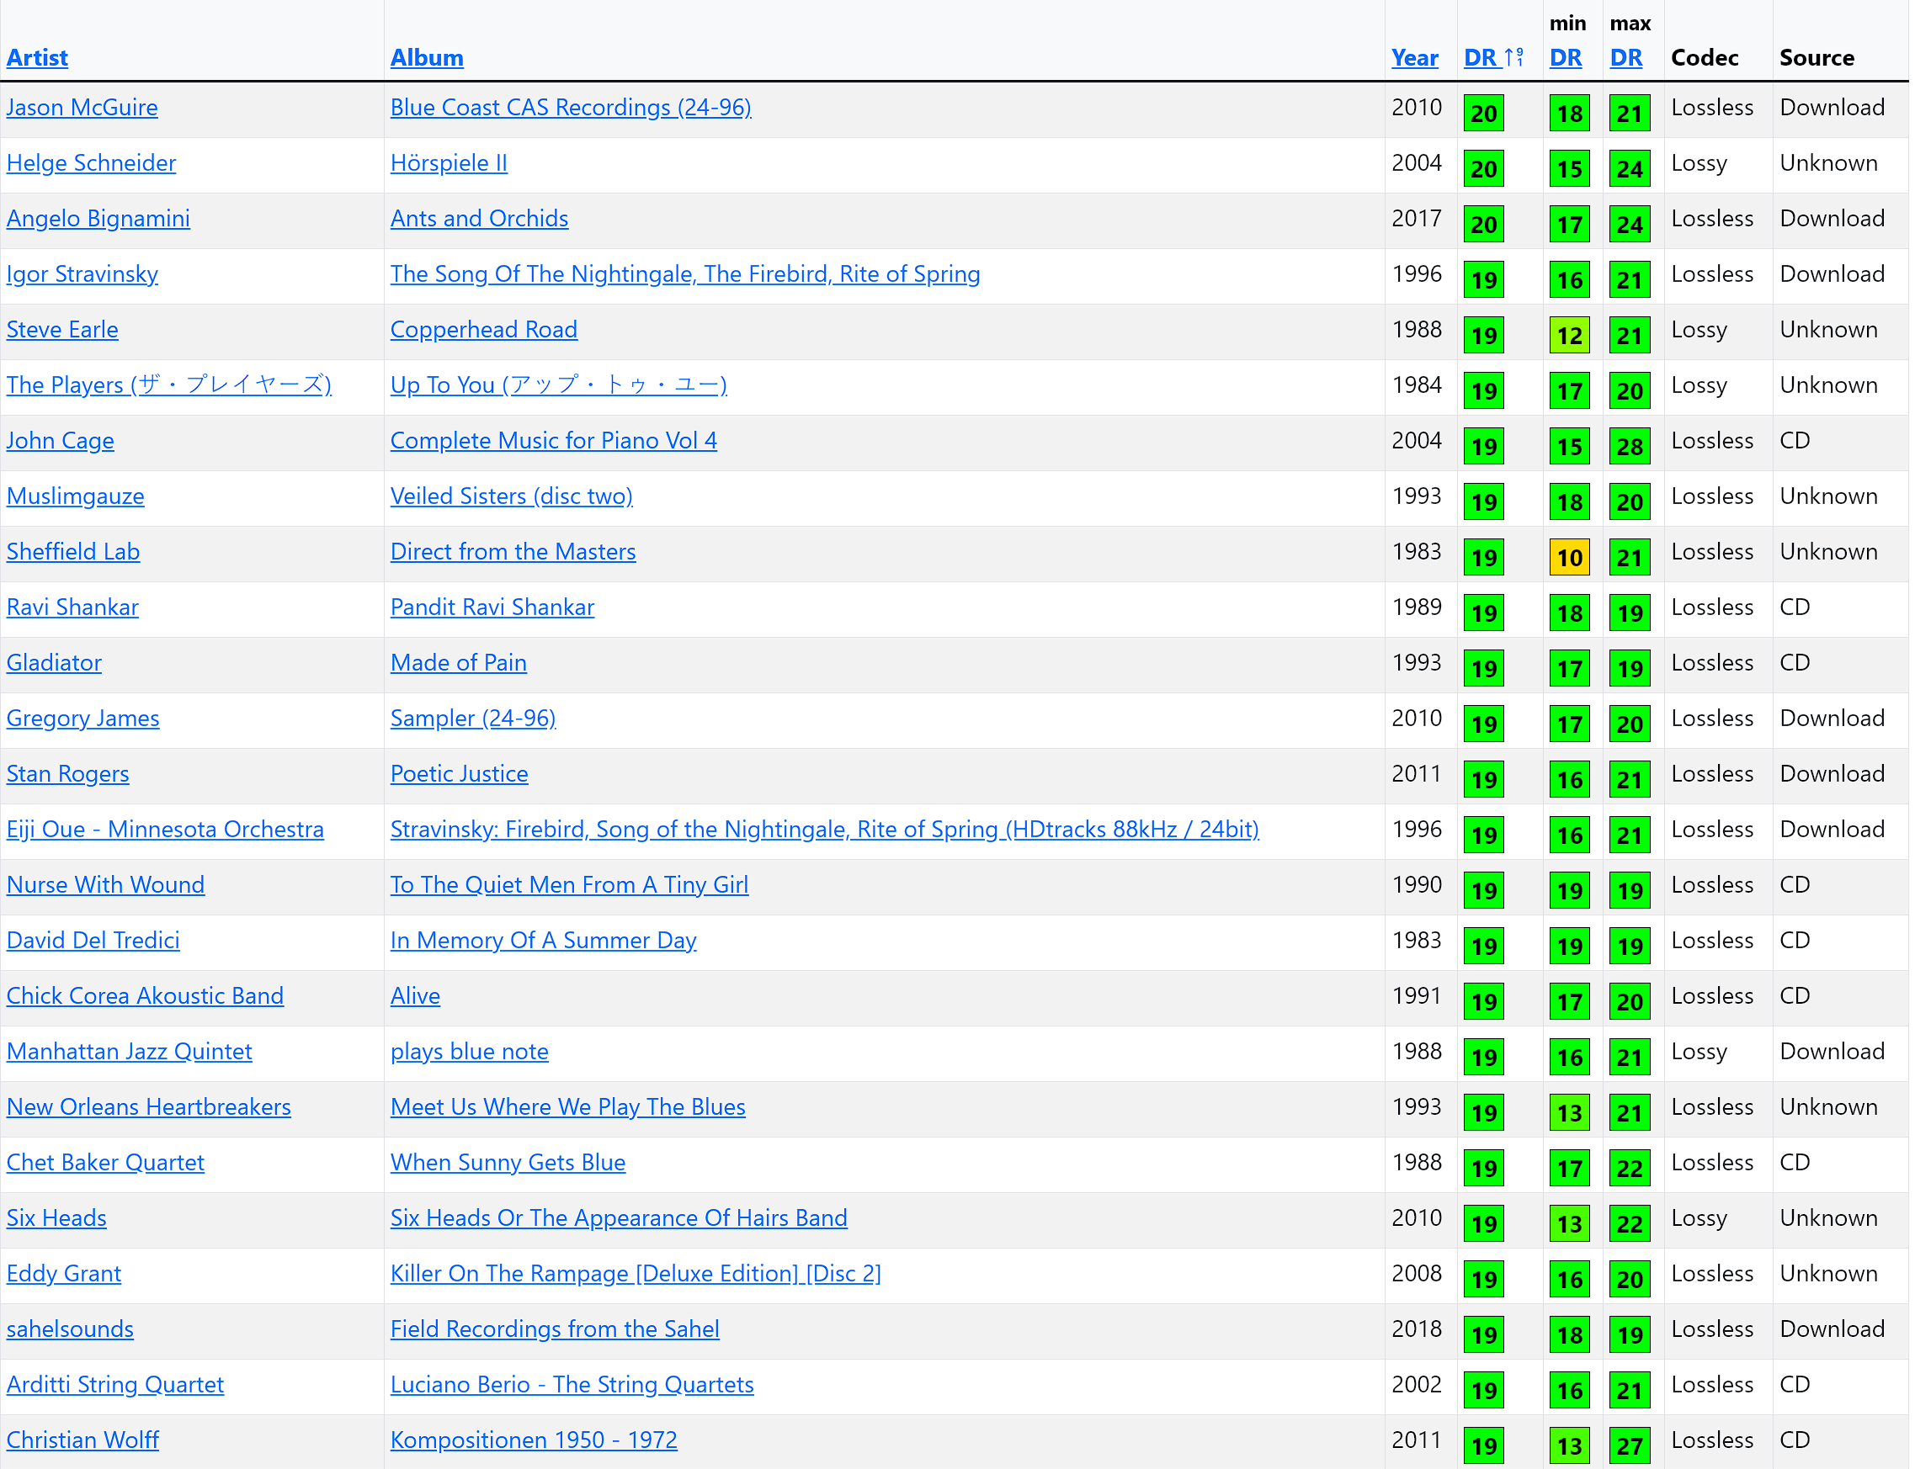Open Sampler (24-96) album link
This screenshot has height=1469, width=1915.
point(473,718)
